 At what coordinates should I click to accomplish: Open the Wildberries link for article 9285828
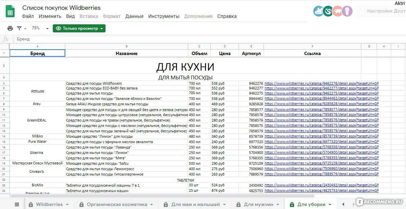coord(321,104)
